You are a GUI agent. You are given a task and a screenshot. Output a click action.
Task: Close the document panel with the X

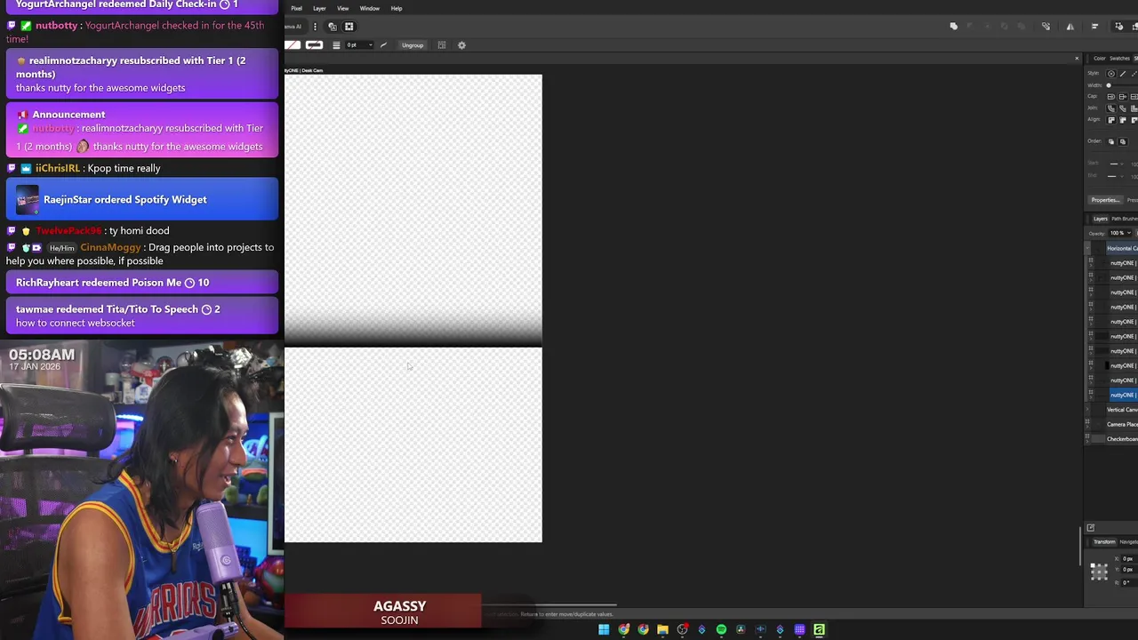coord(1077,59)
